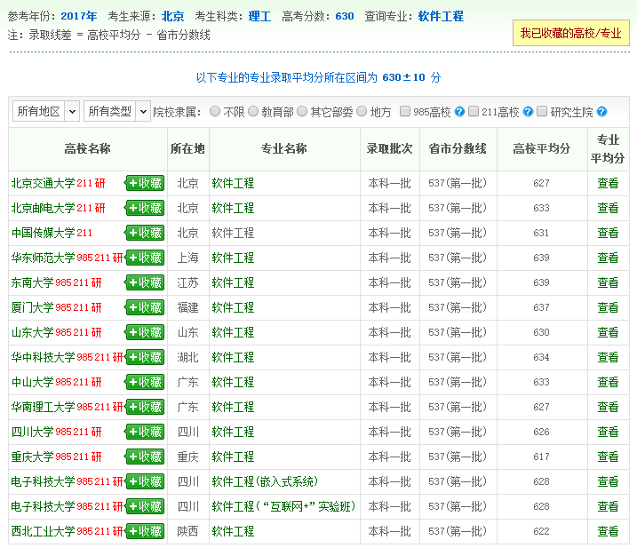This screenshot has width=637, height=548.
Task: Click help icon next to 211高校
Action: [528, 111]
